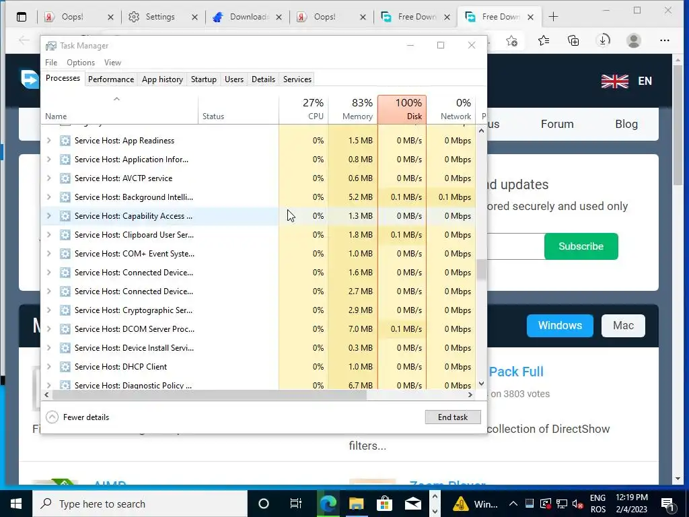Switch to Services tab
The width and height of the screenshot is (689, 517).
pos(297,79)
